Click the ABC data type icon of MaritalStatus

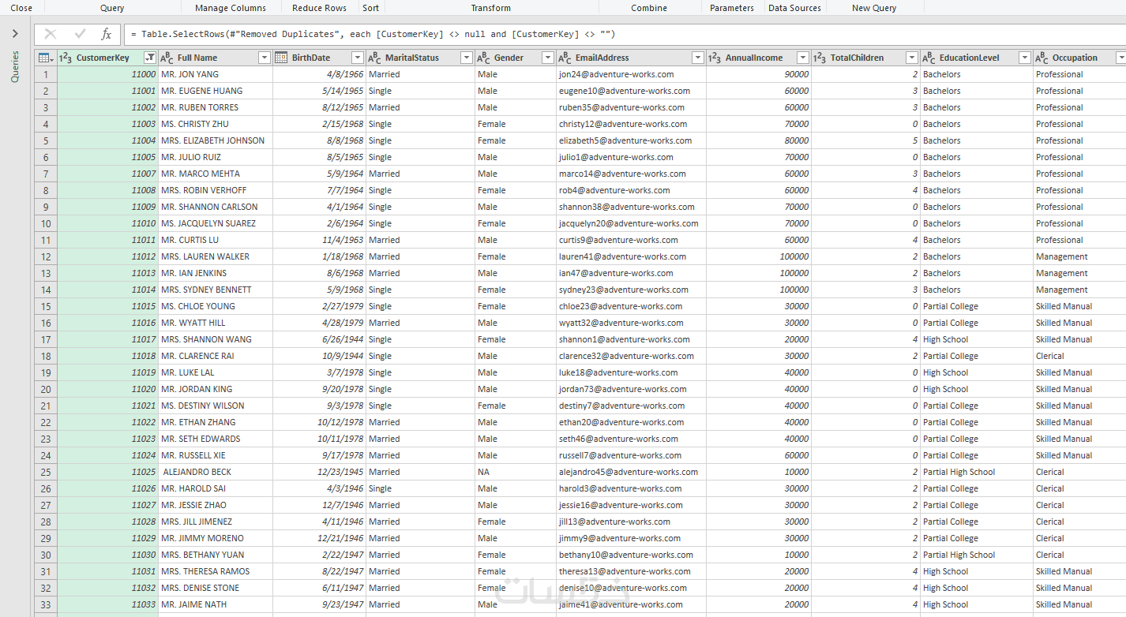(x=374, y=58)
